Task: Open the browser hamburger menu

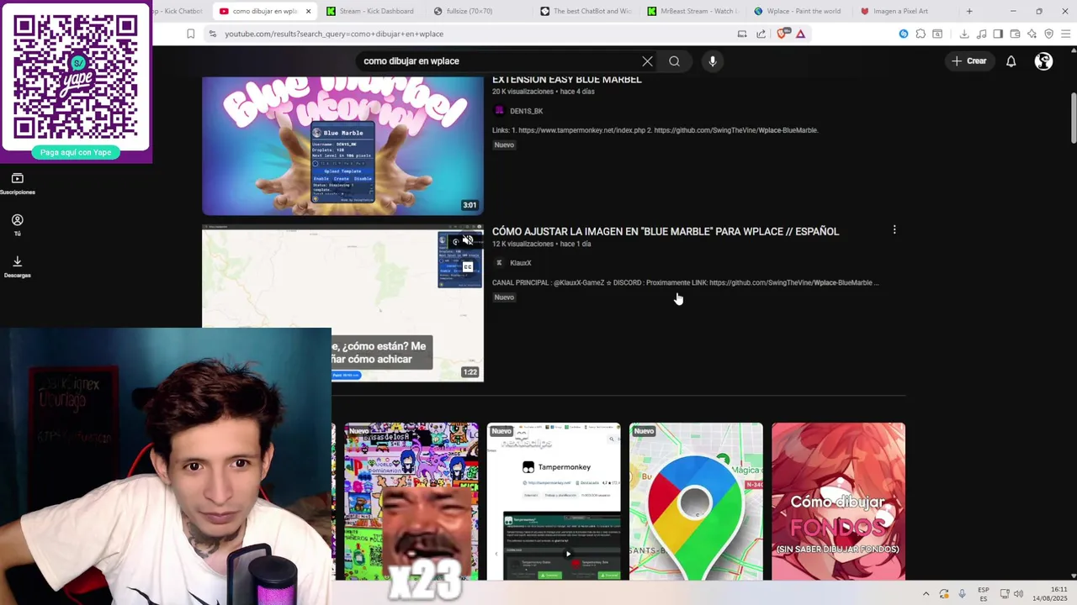Action: tap(1065, 34)
